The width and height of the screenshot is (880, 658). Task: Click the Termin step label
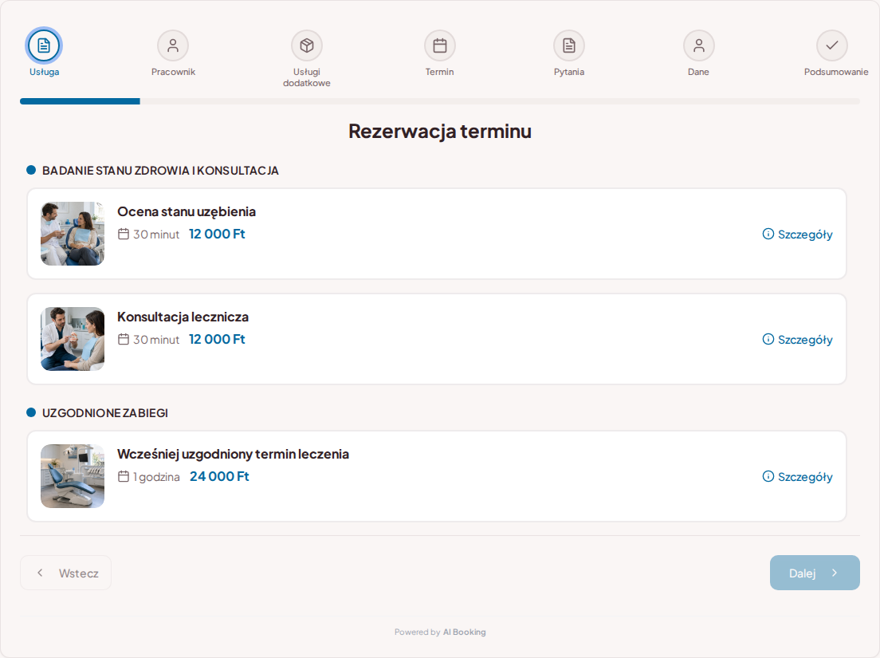point(439,72)
